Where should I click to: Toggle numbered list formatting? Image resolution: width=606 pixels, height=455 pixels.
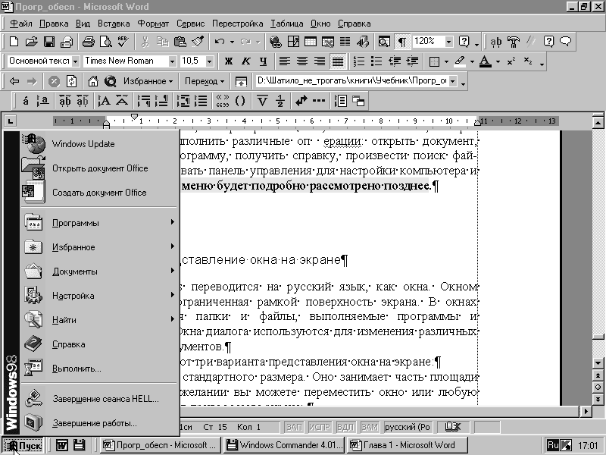click(359, 61)
